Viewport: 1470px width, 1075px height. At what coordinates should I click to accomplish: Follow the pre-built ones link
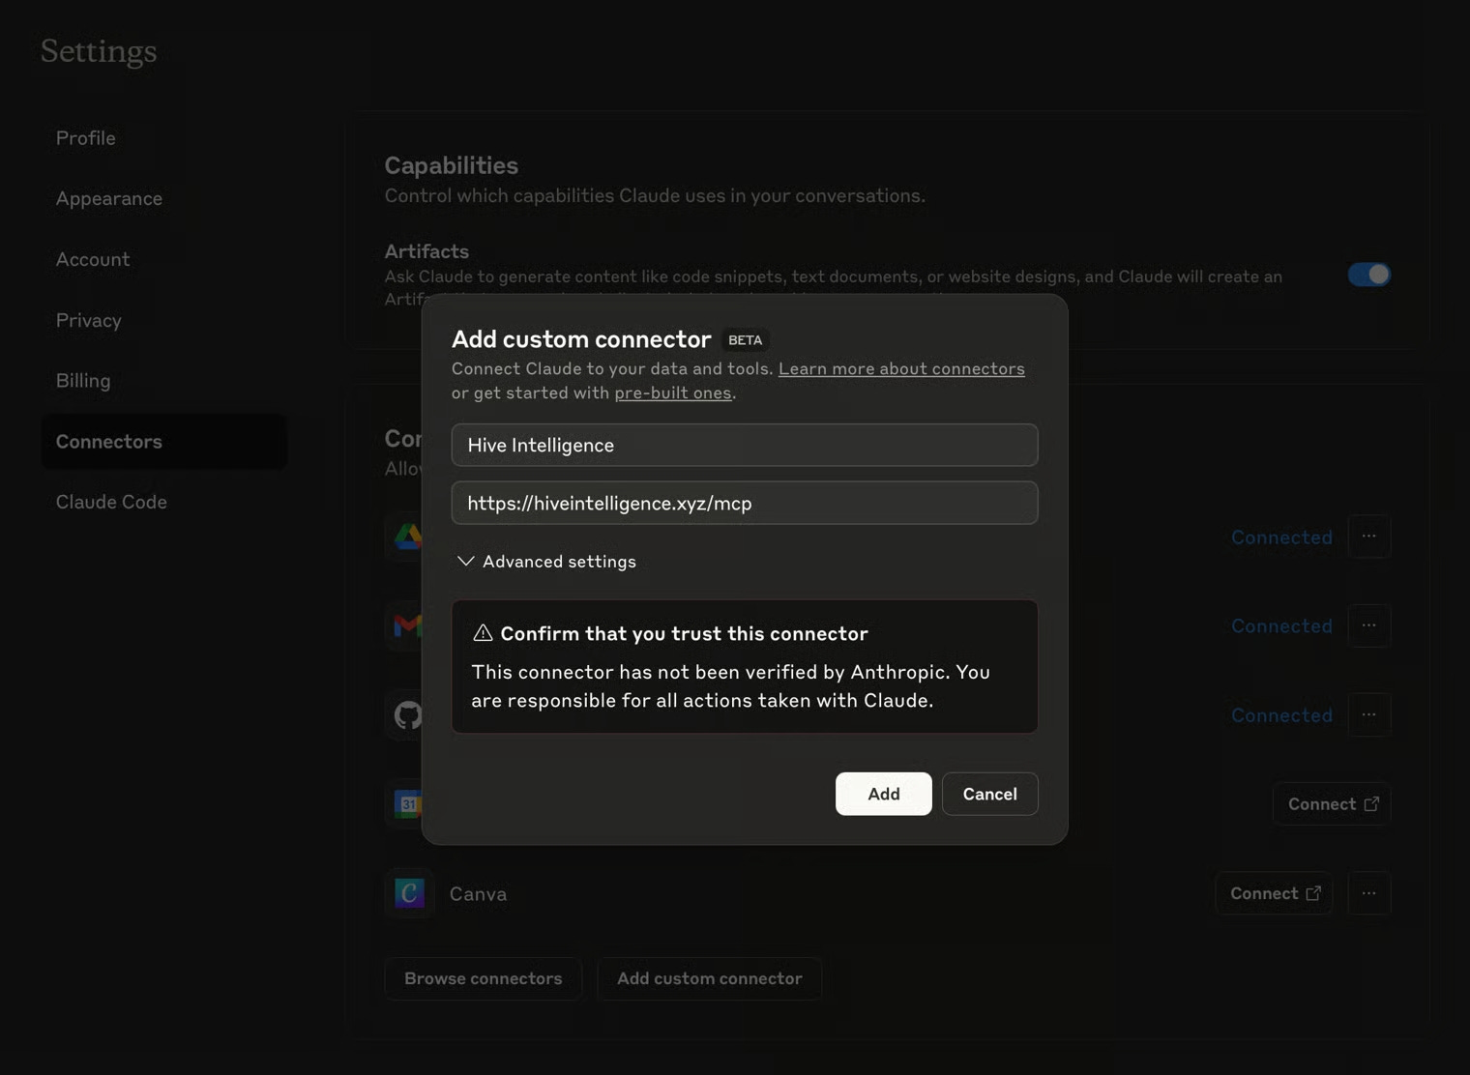(673, 392)
